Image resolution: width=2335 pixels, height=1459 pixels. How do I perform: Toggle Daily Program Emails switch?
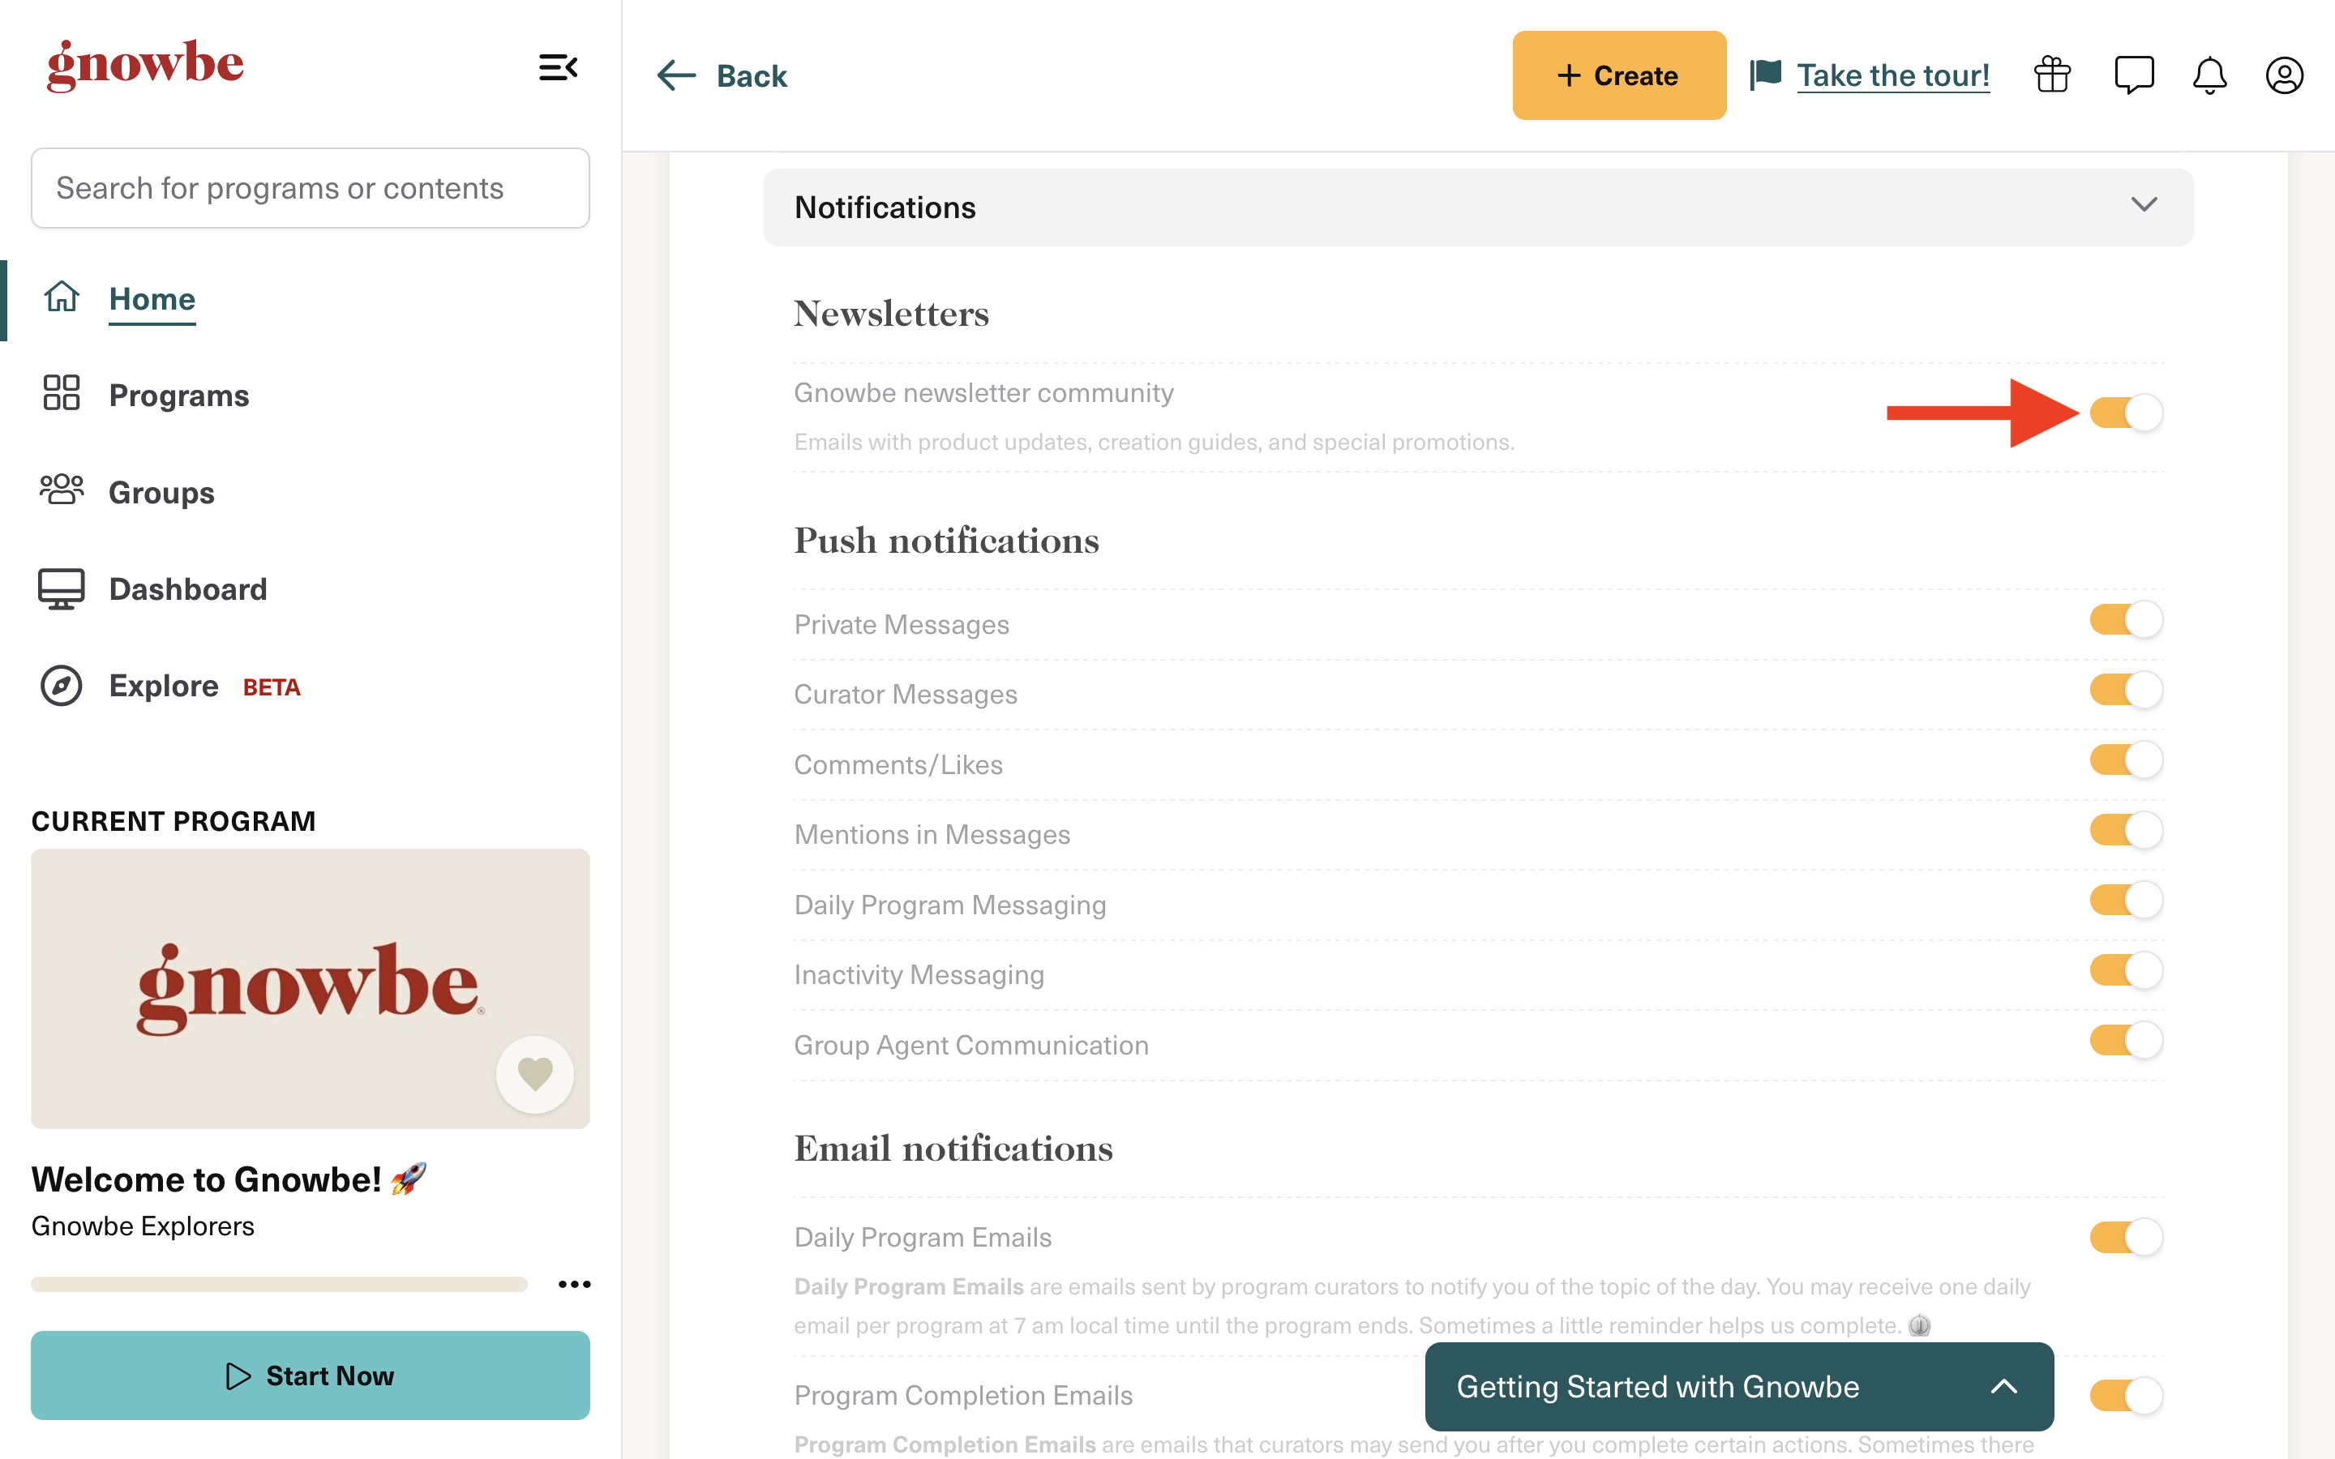coord(2126,1237)
